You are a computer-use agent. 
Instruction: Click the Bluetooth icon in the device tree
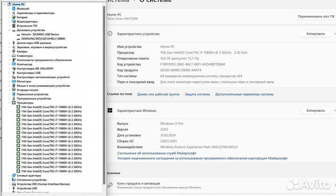click(14, 8)
